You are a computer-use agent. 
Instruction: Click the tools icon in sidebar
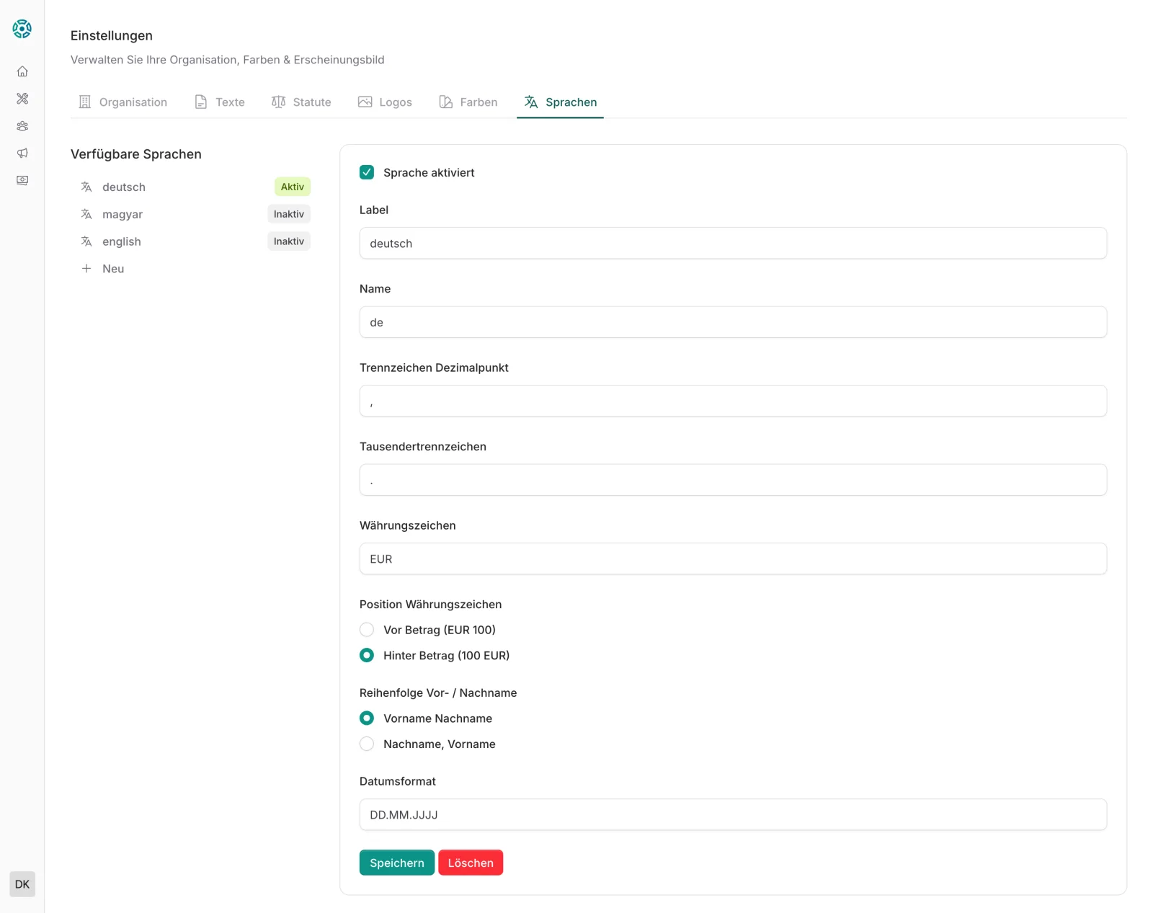coord(22,99)
